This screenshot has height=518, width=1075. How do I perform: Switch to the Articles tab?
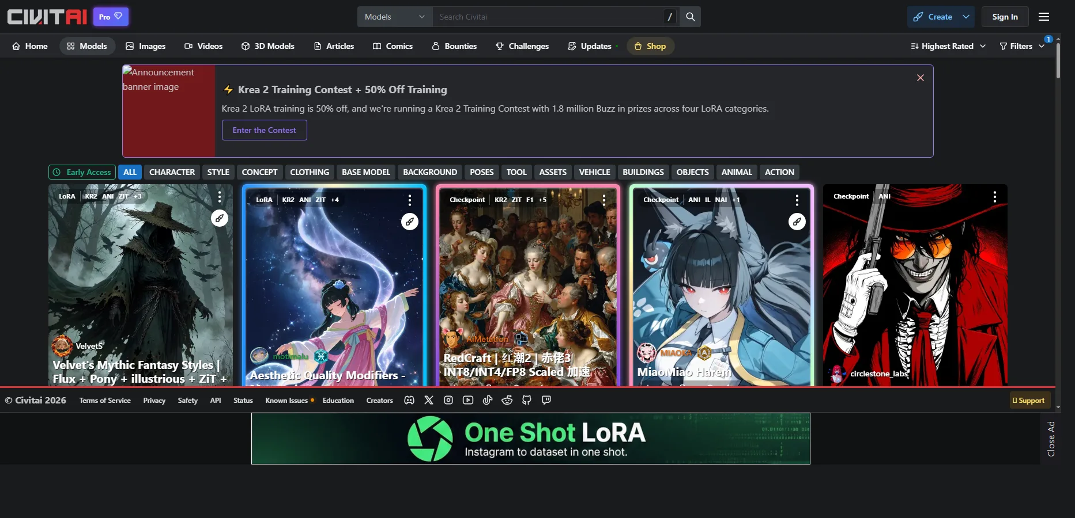click(334, 46)
